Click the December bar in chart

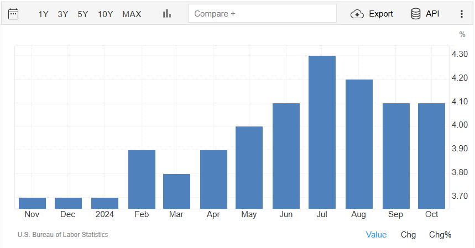pos(68,203)
